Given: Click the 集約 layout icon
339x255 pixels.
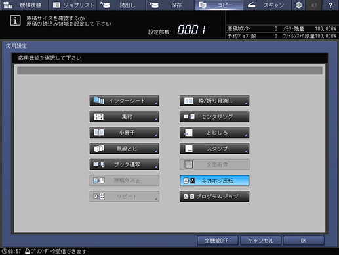Looking at the screenshot, I should pos(99,117).
